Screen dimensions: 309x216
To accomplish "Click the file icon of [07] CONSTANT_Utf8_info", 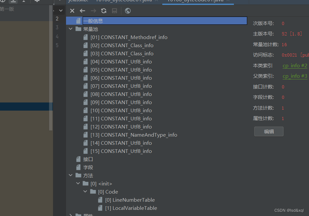I will 86,86.
